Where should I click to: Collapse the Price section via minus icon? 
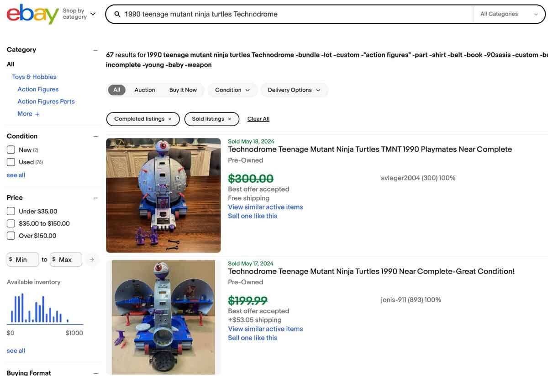coord(94,197)
